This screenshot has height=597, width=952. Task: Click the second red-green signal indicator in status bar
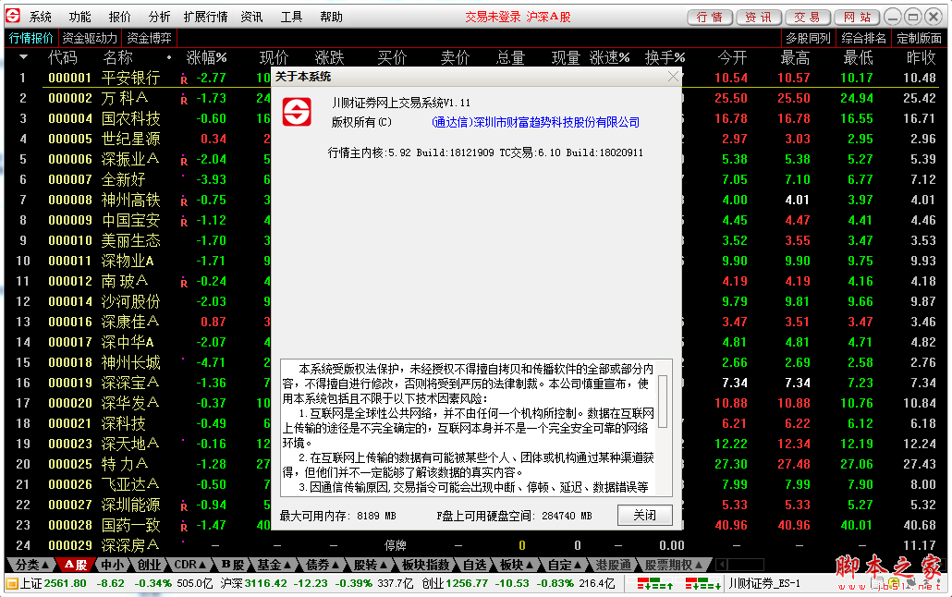[x=703, y=584]
